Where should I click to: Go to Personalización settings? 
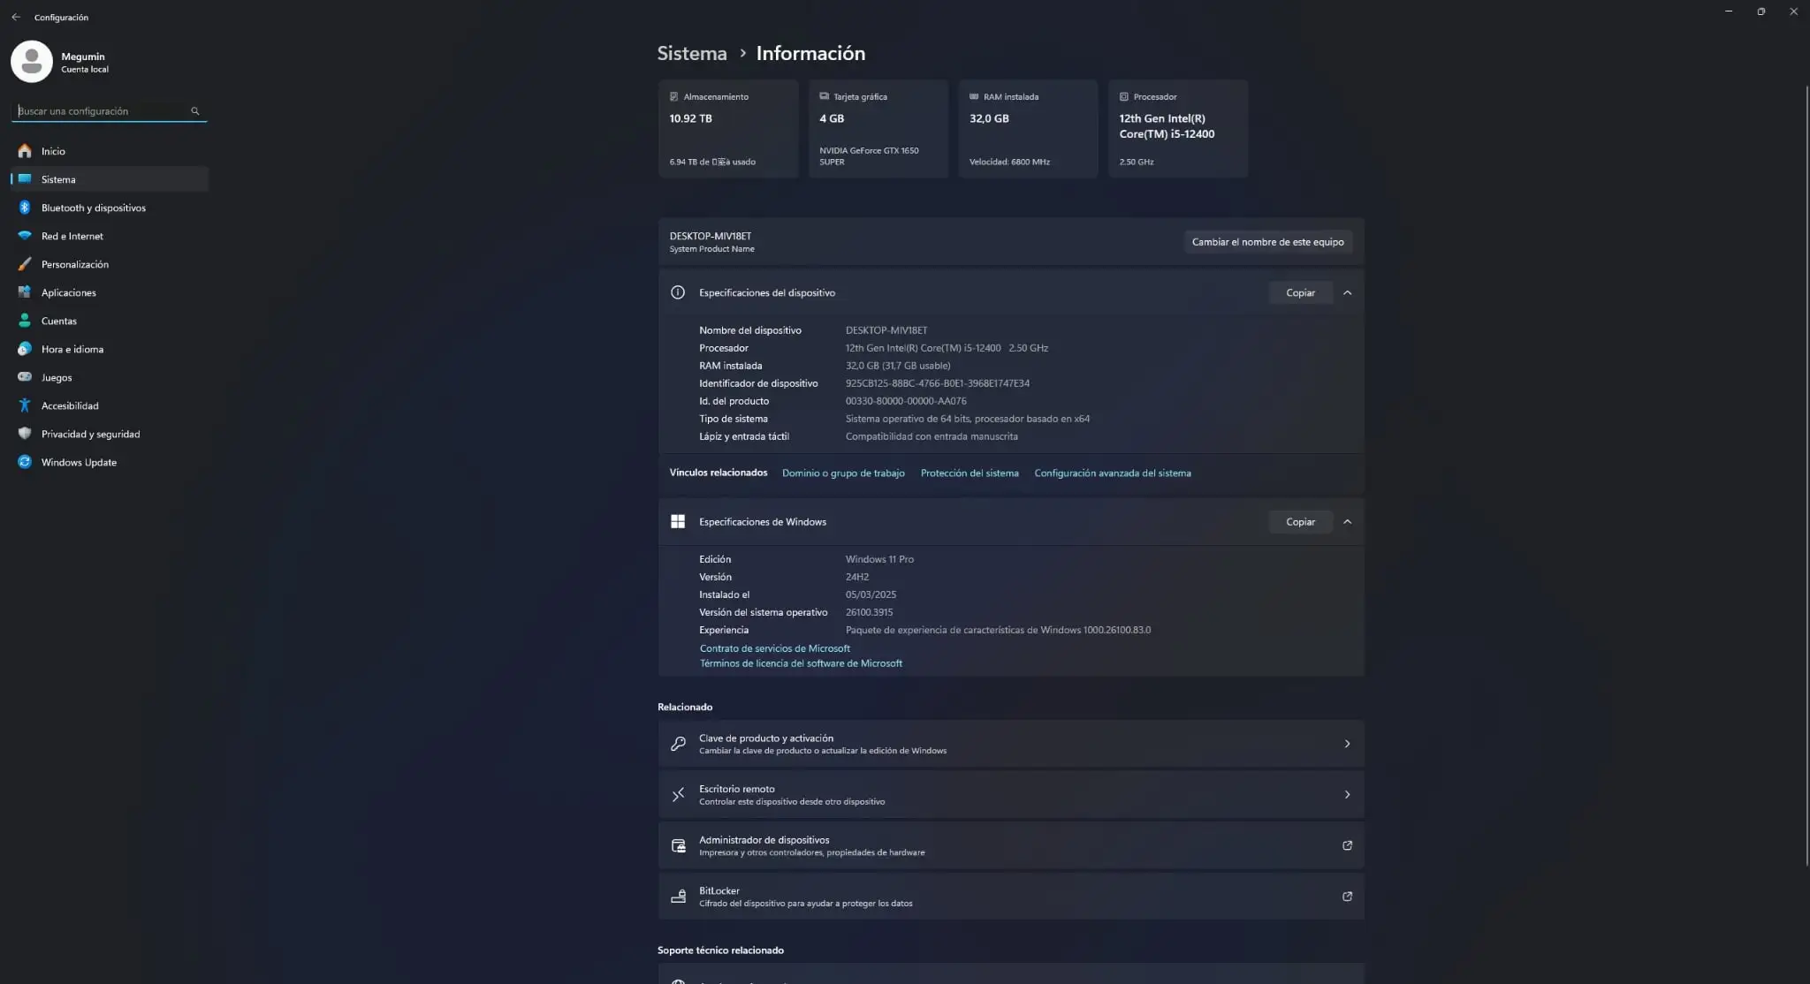(x=110, y=264)
